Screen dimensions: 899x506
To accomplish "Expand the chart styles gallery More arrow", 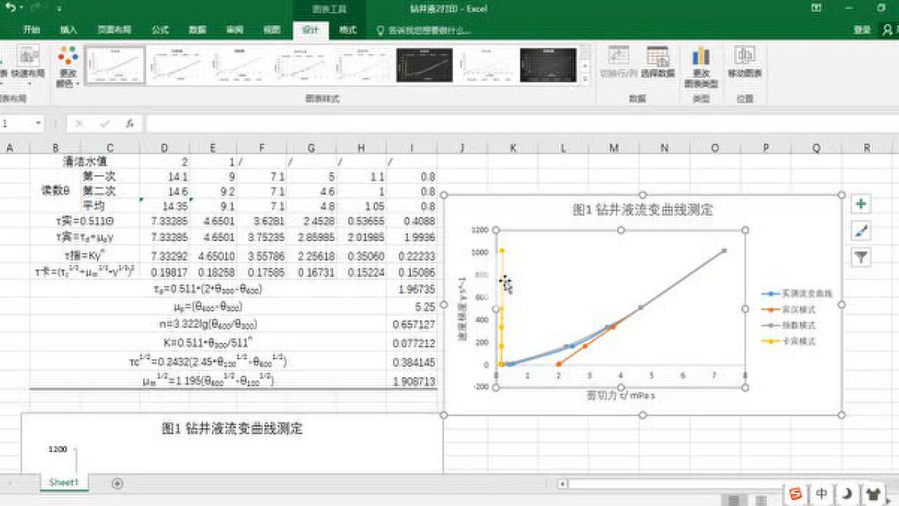I will pos(585,80).
